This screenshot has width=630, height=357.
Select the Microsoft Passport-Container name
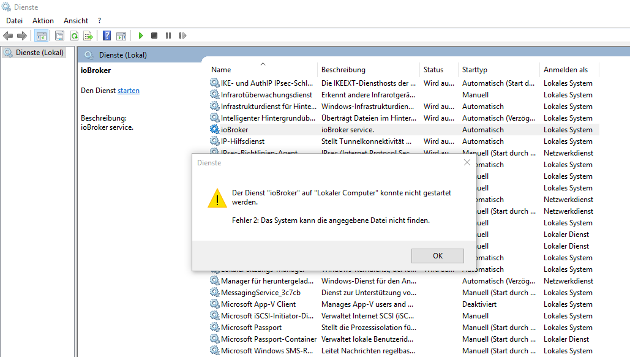269,339
